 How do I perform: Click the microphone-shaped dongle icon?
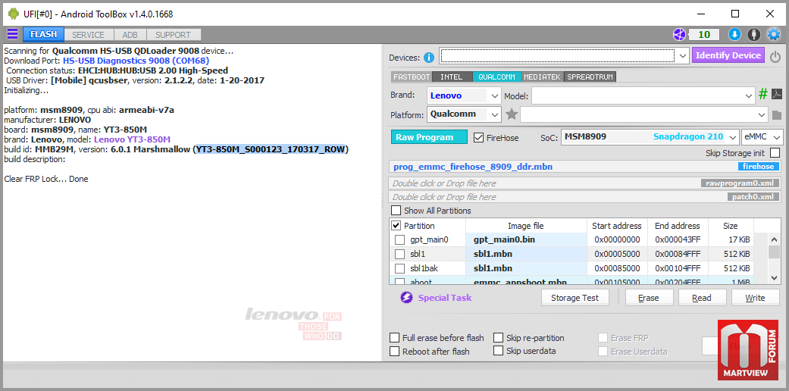754,34
